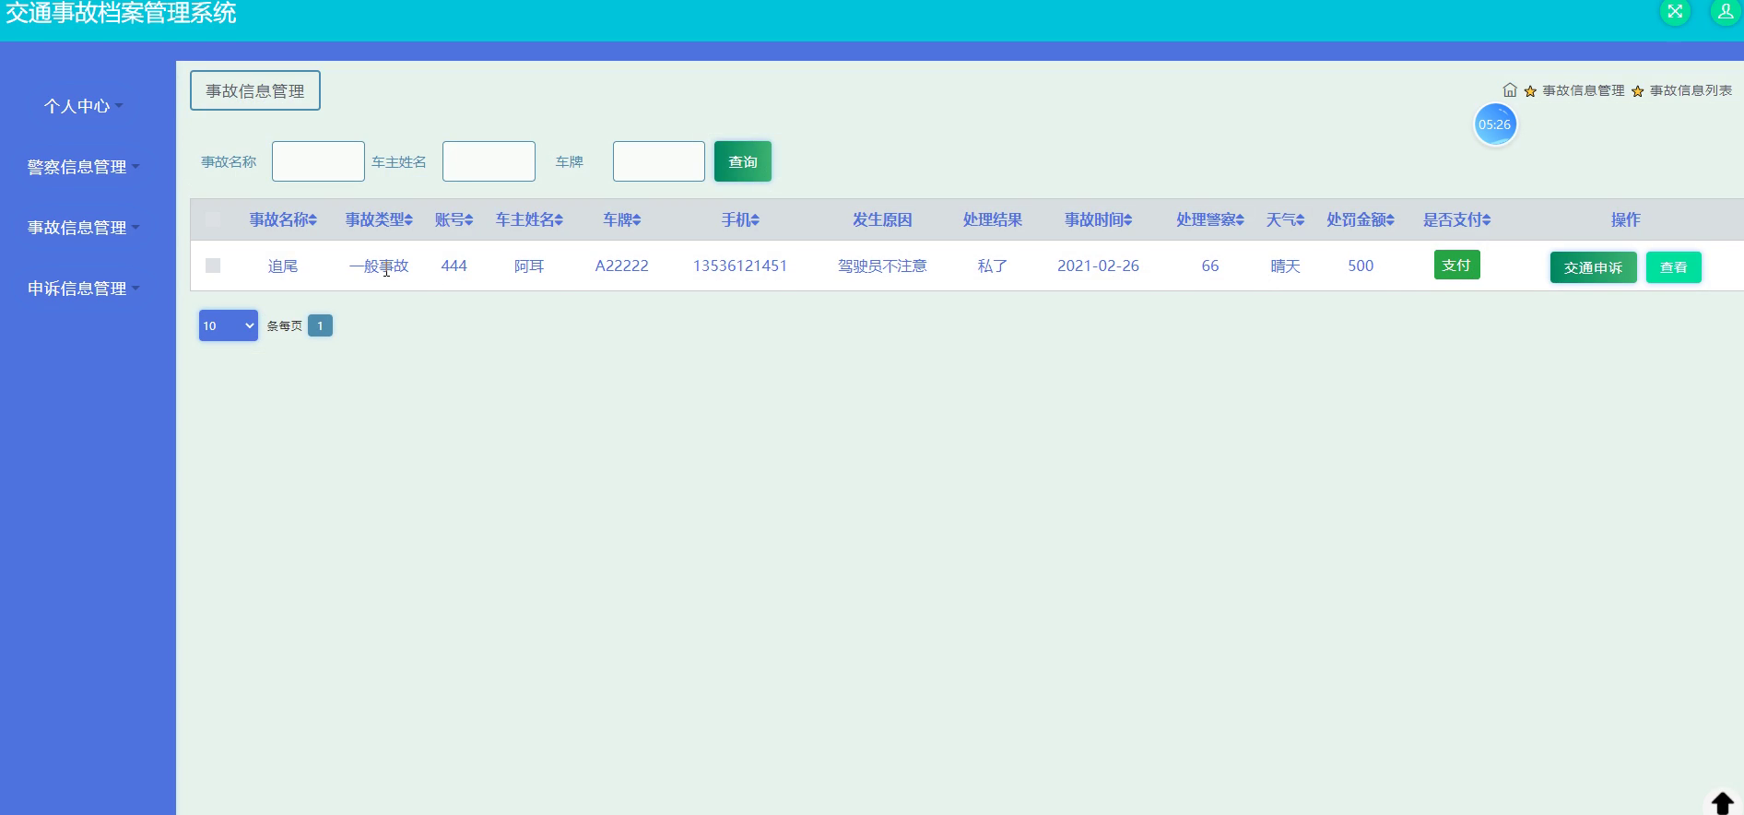Open the user profile icon in header
This screenshot has height=815, width=1744.
point(1725,11)
